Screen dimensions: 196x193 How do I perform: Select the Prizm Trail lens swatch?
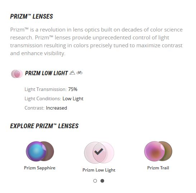[x=158, y=151]
